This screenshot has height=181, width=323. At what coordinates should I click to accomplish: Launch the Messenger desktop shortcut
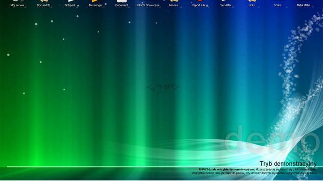tap(95, 4)
